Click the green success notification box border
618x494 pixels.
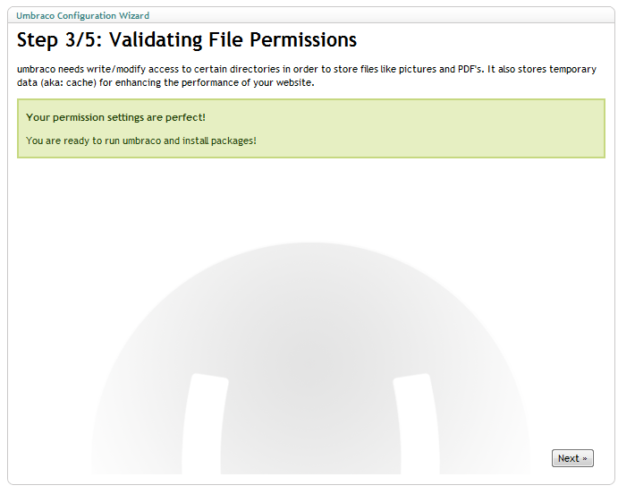click(311, 99)
